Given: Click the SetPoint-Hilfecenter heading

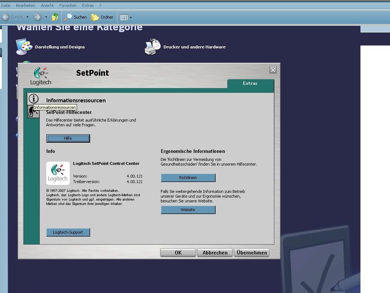Looking at the screenshot, I should pos(69,112).
